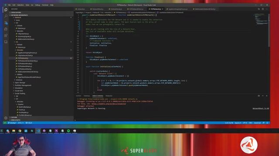Viewport: 279px width, 156px height.
Task: Switch to the PROBLEMS panel tab
Action: point(109,96)
